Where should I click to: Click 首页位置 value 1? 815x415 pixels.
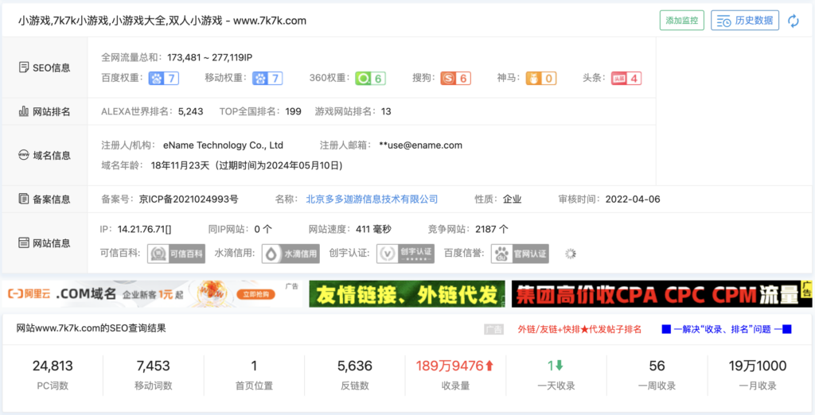254,367
